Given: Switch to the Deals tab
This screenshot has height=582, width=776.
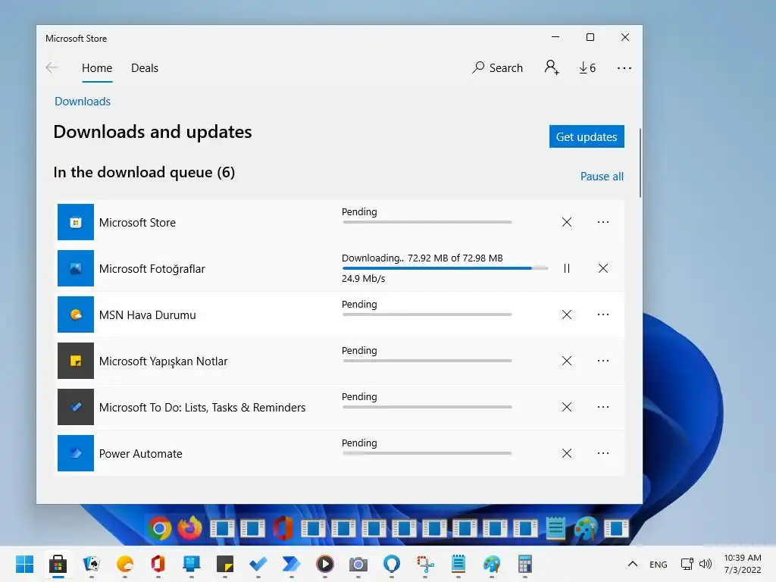Looking at the screenshot, I should tap(145, 67).
